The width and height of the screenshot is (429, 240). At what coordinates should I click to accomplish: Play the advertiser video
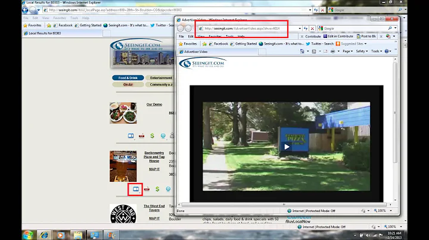[x=287, y=147]
